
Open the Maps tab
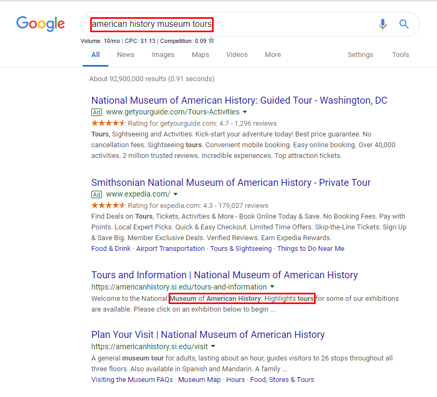pos(200,55)
